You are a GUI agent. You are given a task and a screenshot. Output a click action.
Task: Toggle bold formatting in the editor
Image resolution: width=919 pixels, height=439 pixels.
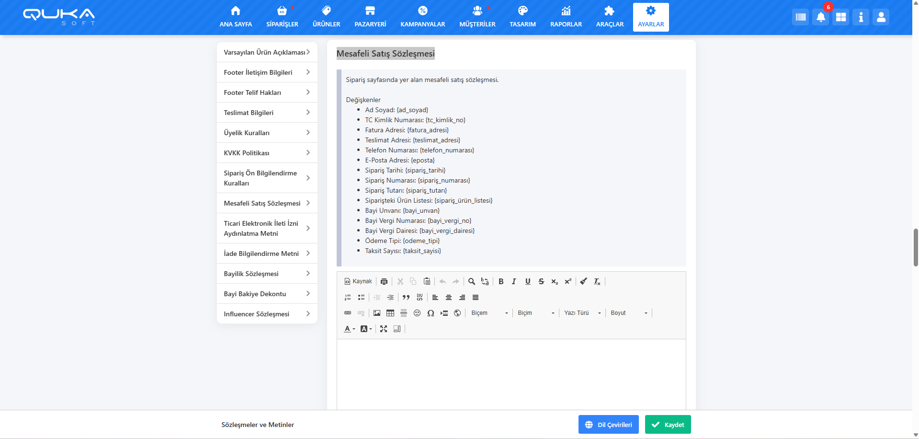[x=501, y=281]
